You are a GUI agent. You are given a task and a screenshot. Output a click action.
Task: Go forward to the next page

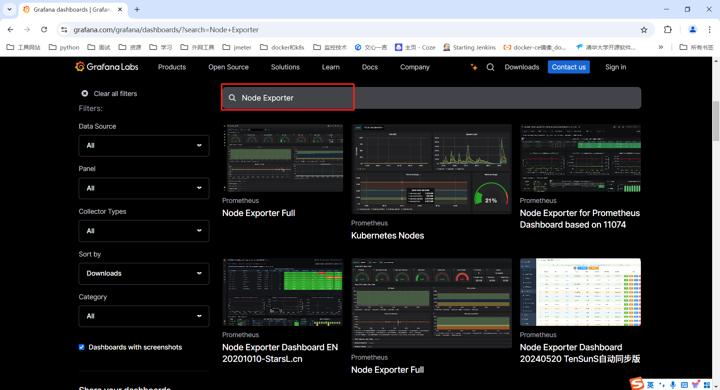[x=27, y=30]
